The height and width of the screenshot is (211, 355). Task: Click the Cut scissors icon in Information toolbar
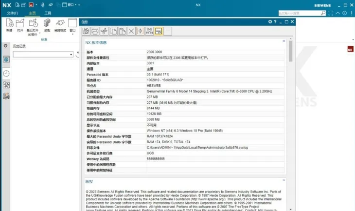104,31
